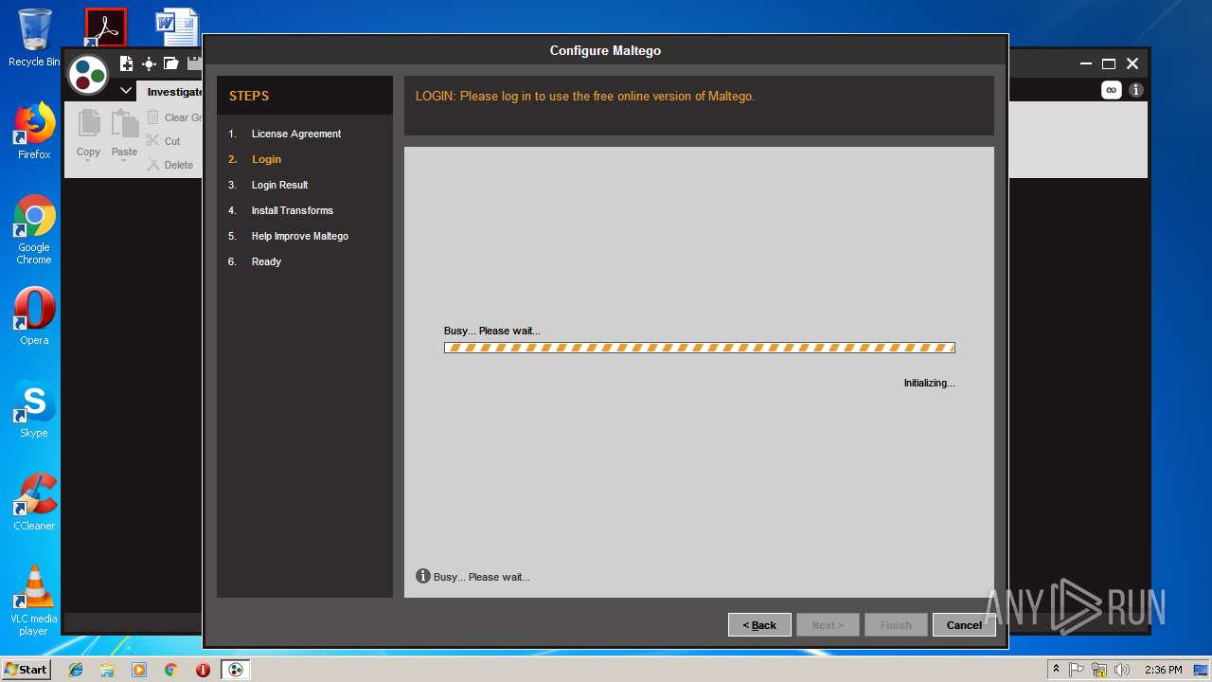This screenshot has height=682, width=1212.
Task: Open the Recycle Bin desktop icon
Action: [34, 38]
